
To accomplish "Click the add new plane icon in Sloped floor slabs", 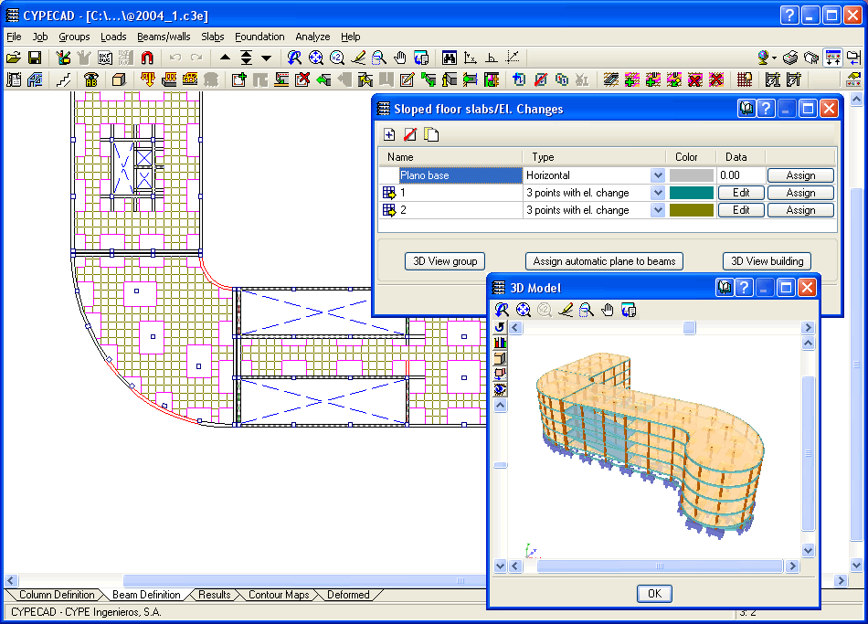I will 390,134.
